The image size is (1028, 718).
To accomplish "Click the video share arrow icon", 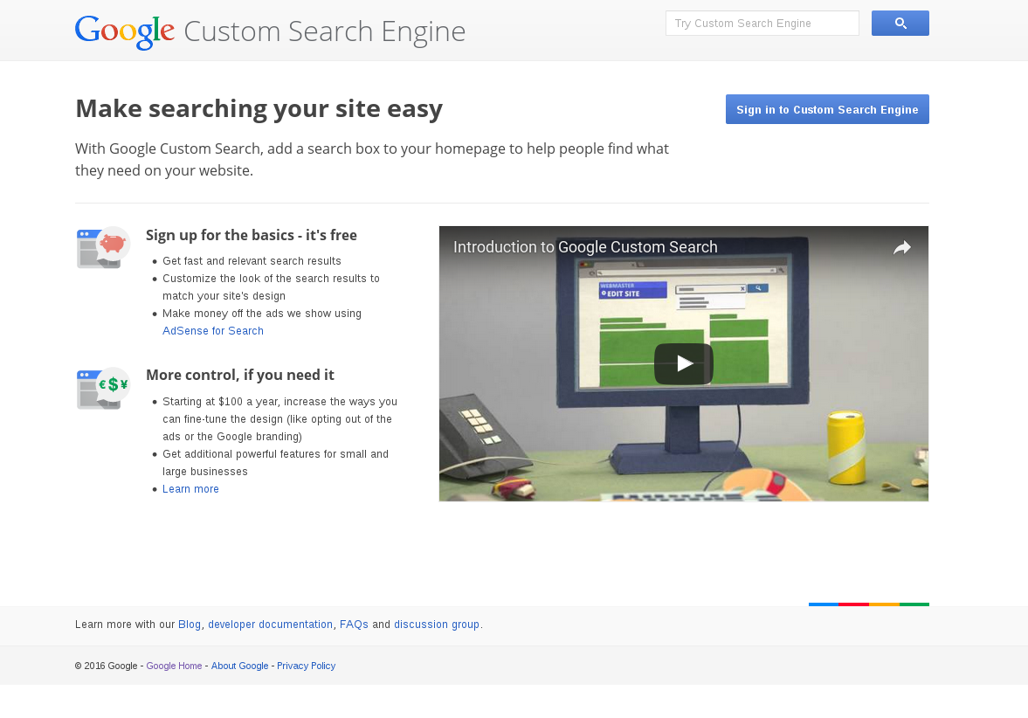I will click(x=902, y=247).
